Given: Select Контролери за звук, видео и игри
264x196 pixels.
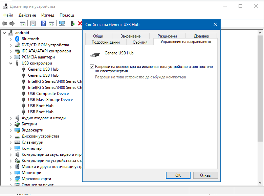Looking at the screenshot, I should [52, 154].
